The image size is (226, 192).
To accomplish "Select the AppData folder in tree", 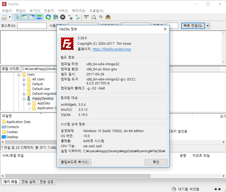I will pyautogui.click(x=43, y=103).
